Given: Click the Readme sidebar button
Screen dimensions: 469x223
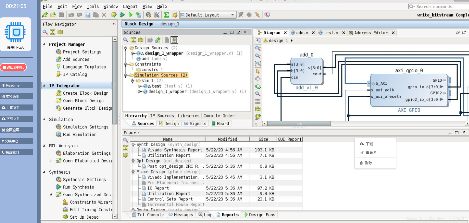Looking at the screenshot, I should [x=16, y=85].
